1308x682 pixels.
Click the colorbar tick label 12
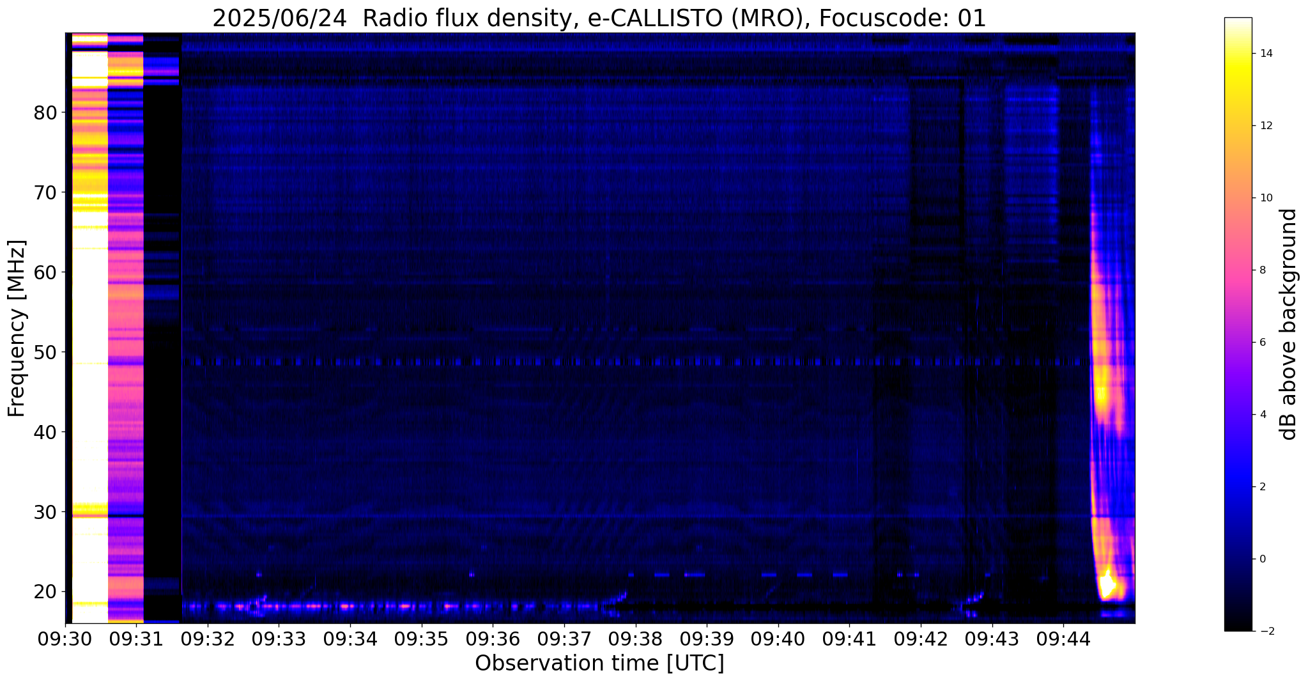1266,126
